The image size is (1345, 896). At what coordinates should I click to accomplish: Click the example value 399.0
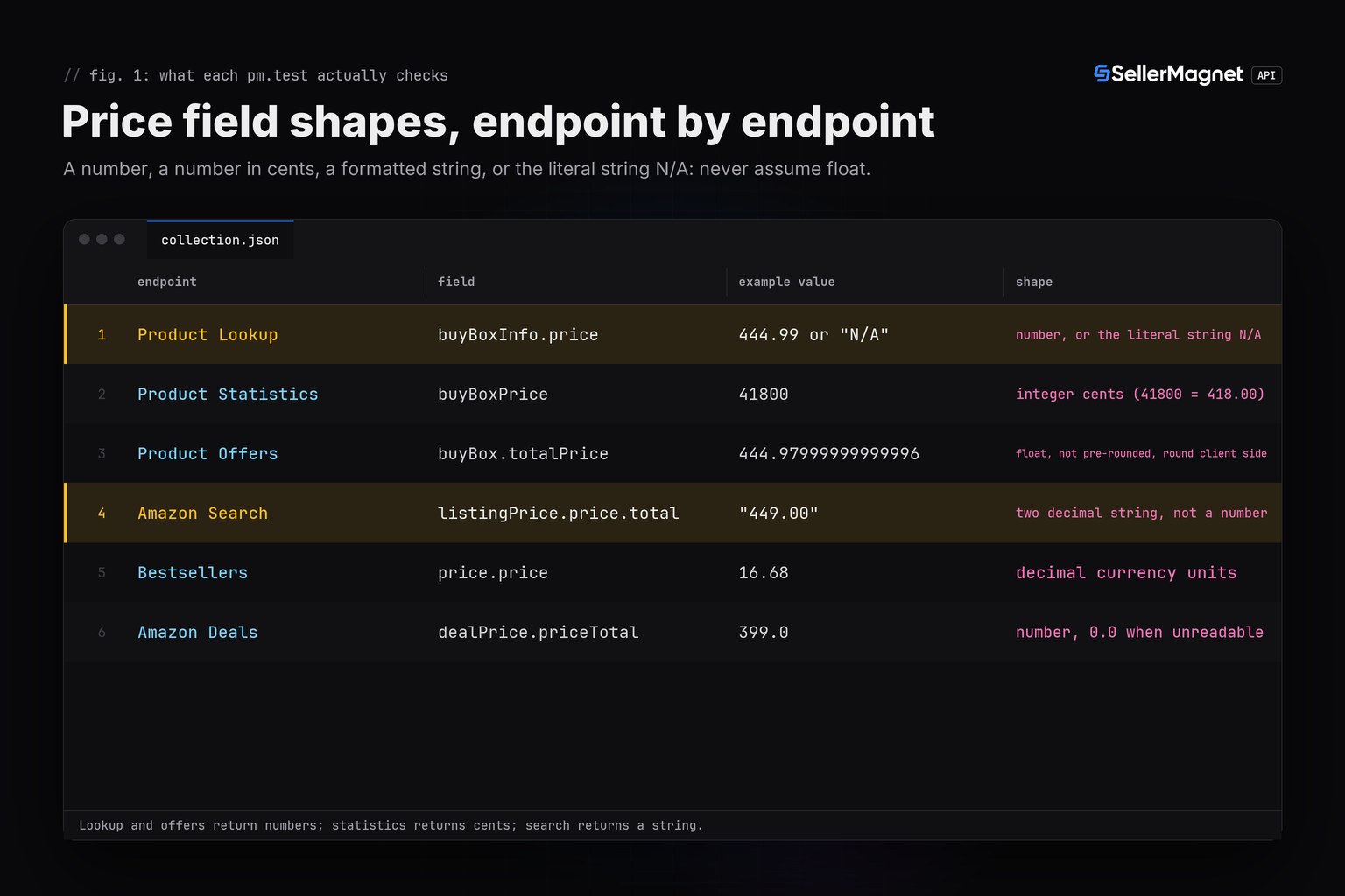pyautogui.click(x=764, y=632)
